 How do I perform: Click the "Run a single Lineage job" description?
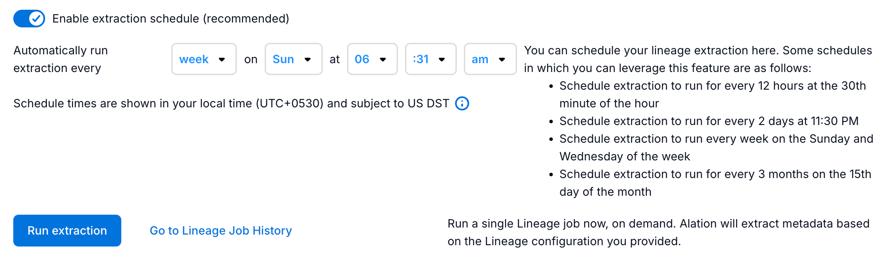[x=658, y=232]
